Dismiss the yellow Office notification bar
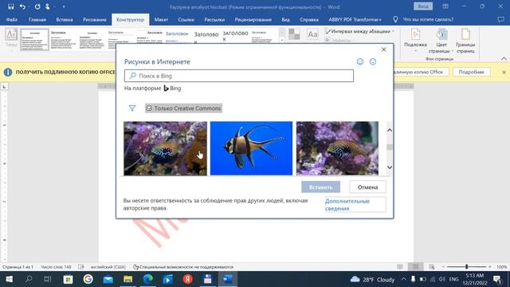This screenshot has width=510, height=287. point(504,72)
